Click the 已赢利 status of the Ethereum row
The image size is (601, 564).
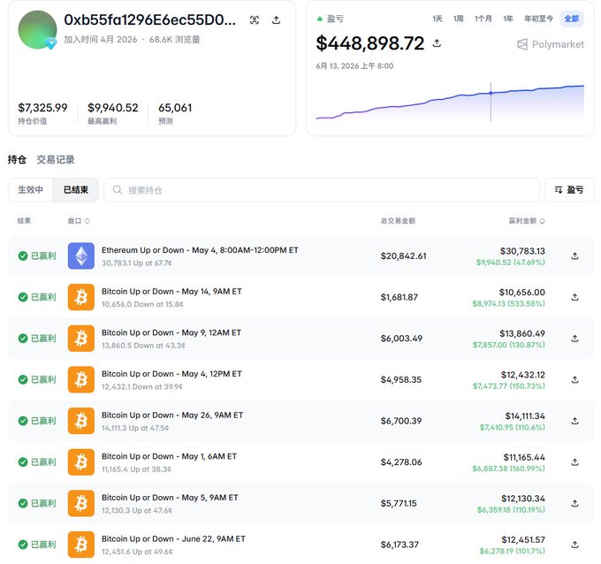(x=37, y=255)
